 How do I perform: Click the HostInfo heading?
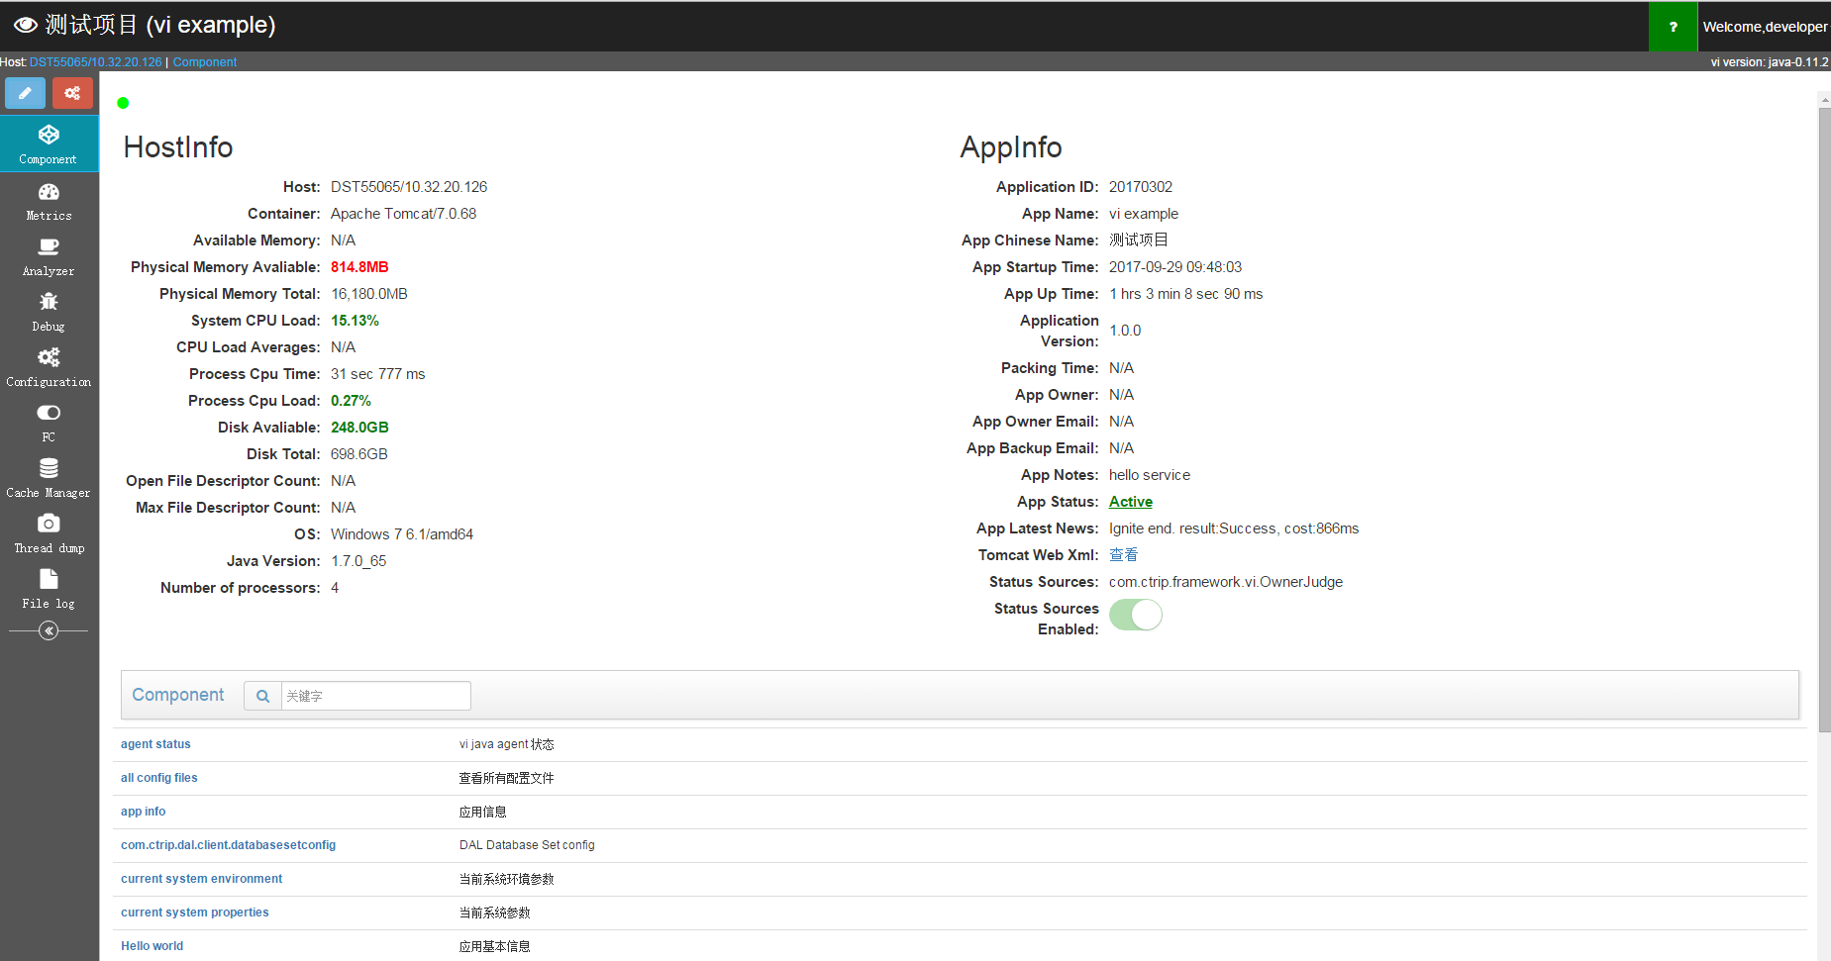click(x=178, y=147)
